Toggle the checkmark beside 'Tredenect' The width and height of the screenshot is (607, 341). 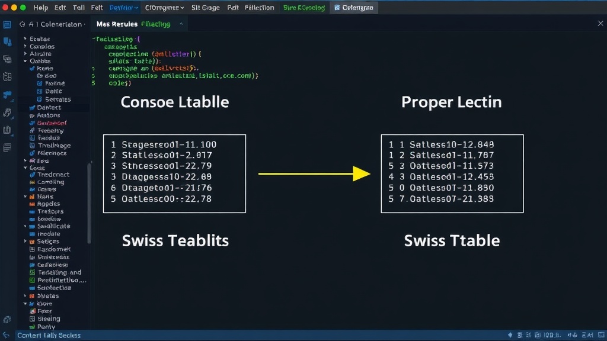[x=32, y=175]
